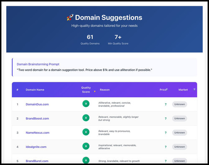The image size is (209, 165).
Task: Click the price question mark for BrandBoost.com
Action: [x=166, y=119]
